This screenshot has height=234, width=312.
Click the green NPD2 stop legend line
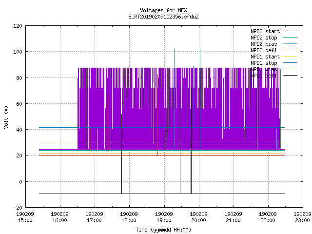click(x=290, y=37)
